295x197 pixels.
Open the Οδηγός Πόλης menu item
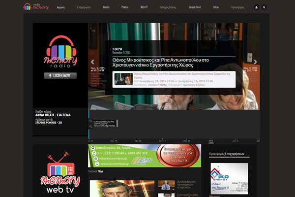point(168,7)
